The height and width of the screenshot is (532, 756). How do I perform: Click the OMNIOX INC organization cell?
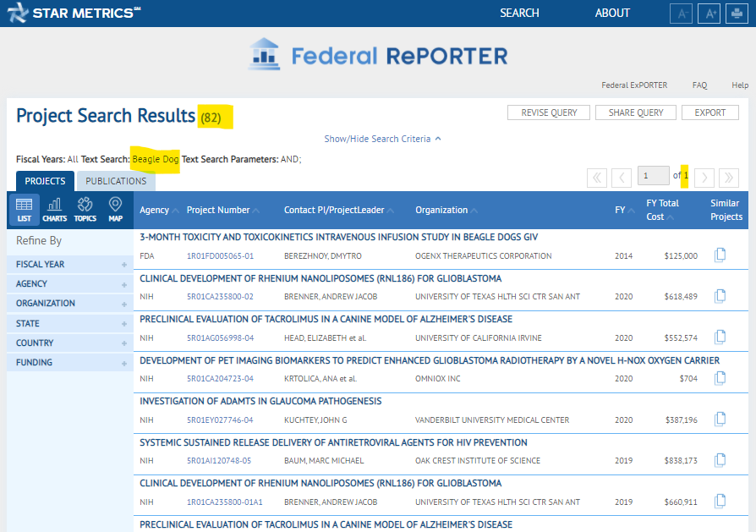(x=438, y=379)
